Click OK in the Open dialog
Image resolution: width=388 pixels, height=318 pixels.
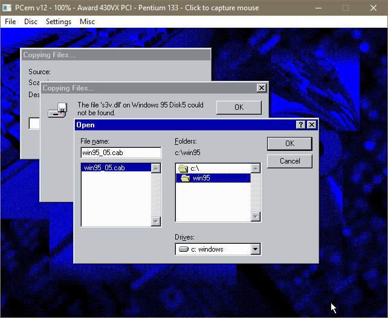[289, 144]
